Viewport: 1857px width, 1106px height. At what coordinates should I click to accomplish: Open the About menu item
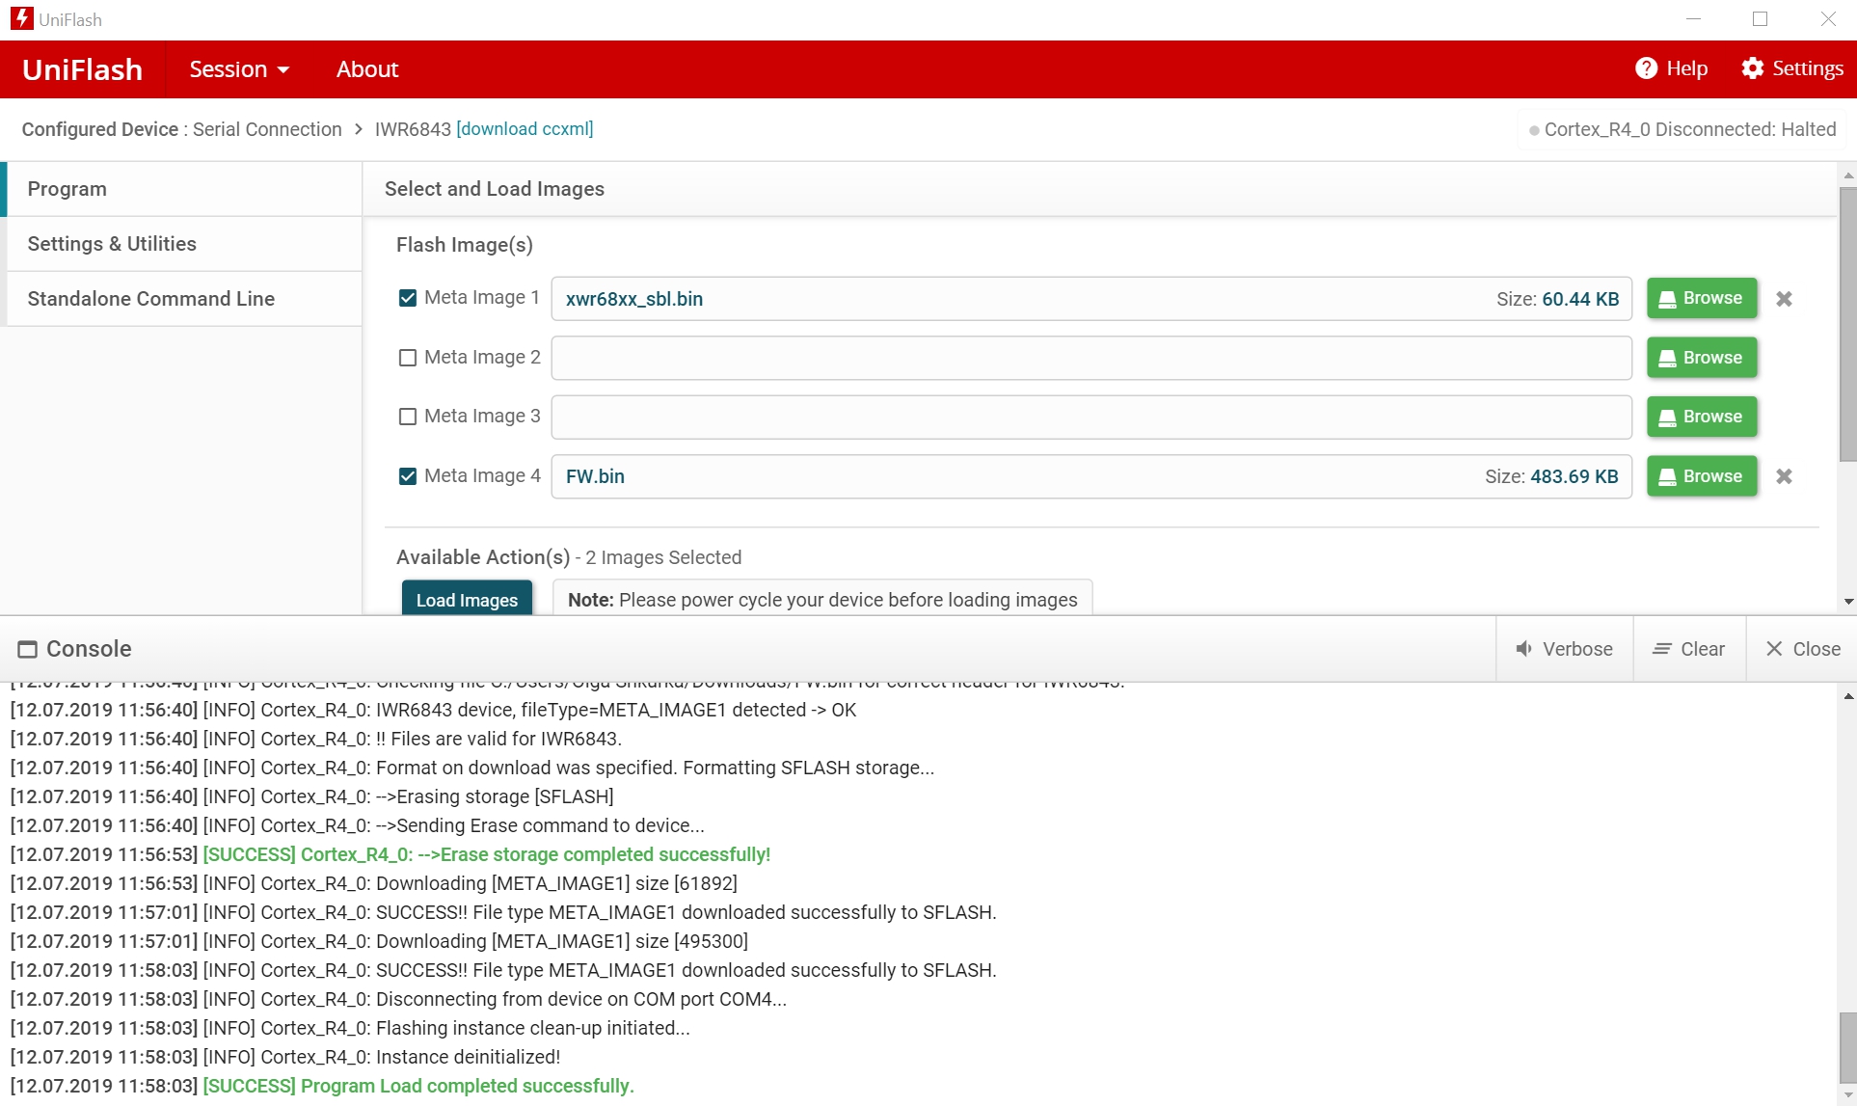(365, 68)
